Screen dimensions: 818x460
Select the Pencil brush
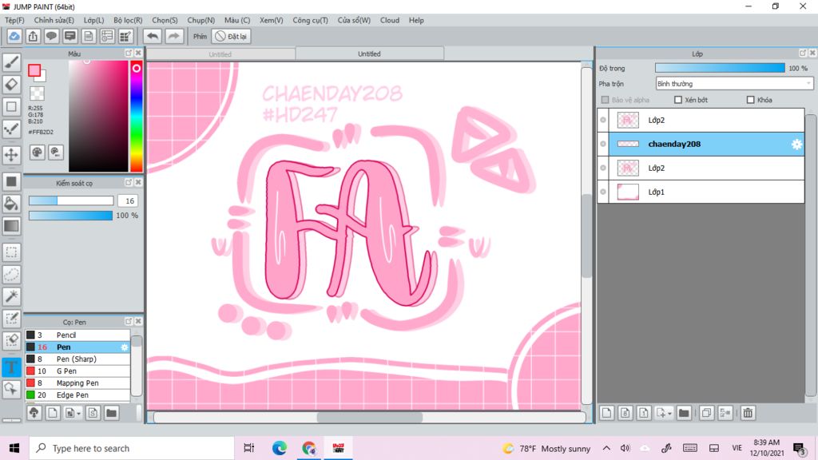click(77, 335)
